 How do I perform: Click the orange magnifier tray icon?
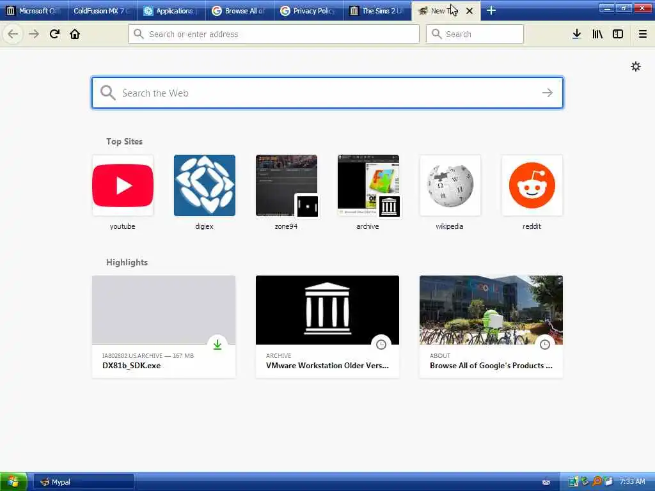pyautogui.click(x=597, y=481)
